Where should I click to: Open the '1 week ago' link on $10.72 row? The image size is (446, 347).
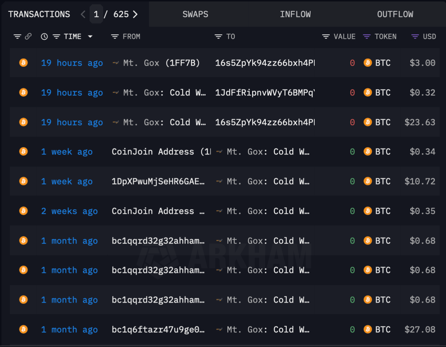click(x=67, y=182)
